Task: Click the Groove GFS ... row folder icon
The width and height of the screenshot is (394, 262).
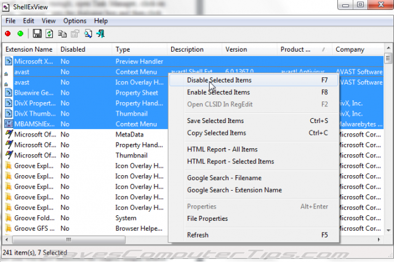Action: (9, 228)
